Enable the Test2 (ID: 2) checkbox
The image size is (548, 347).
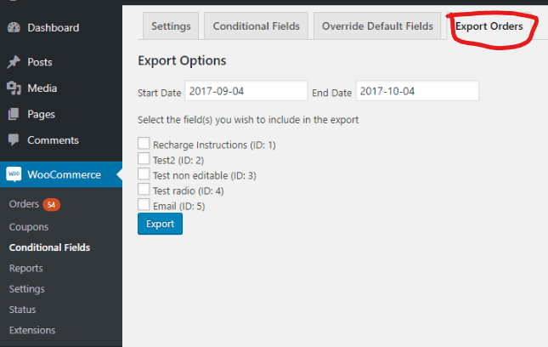tap(144, 159)
